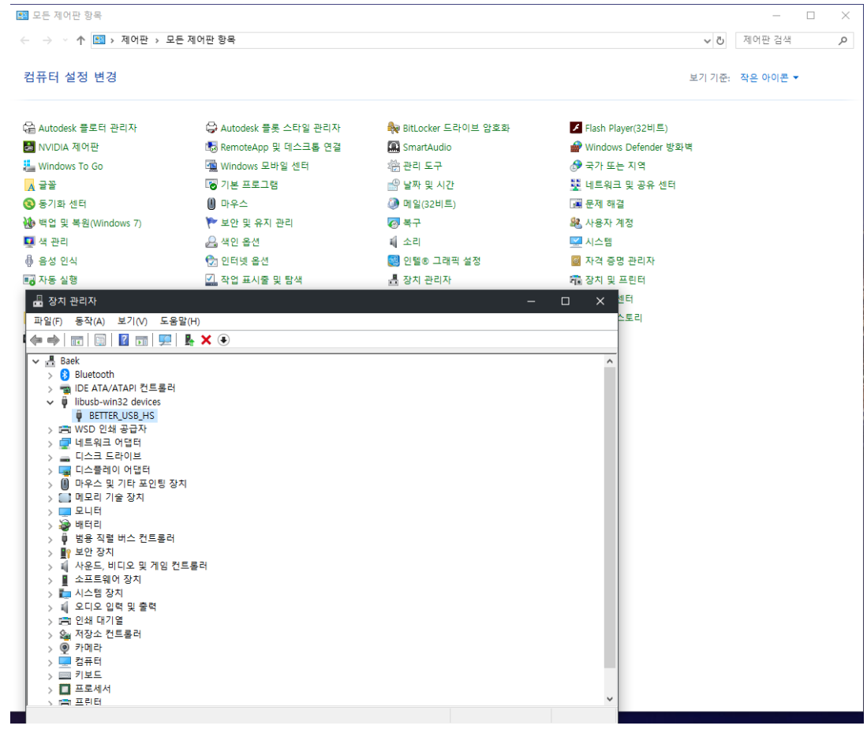Open the 네트워크 및 공유 센터 link
This screenshot has width=867, height=733.
(x=630, y=185)
